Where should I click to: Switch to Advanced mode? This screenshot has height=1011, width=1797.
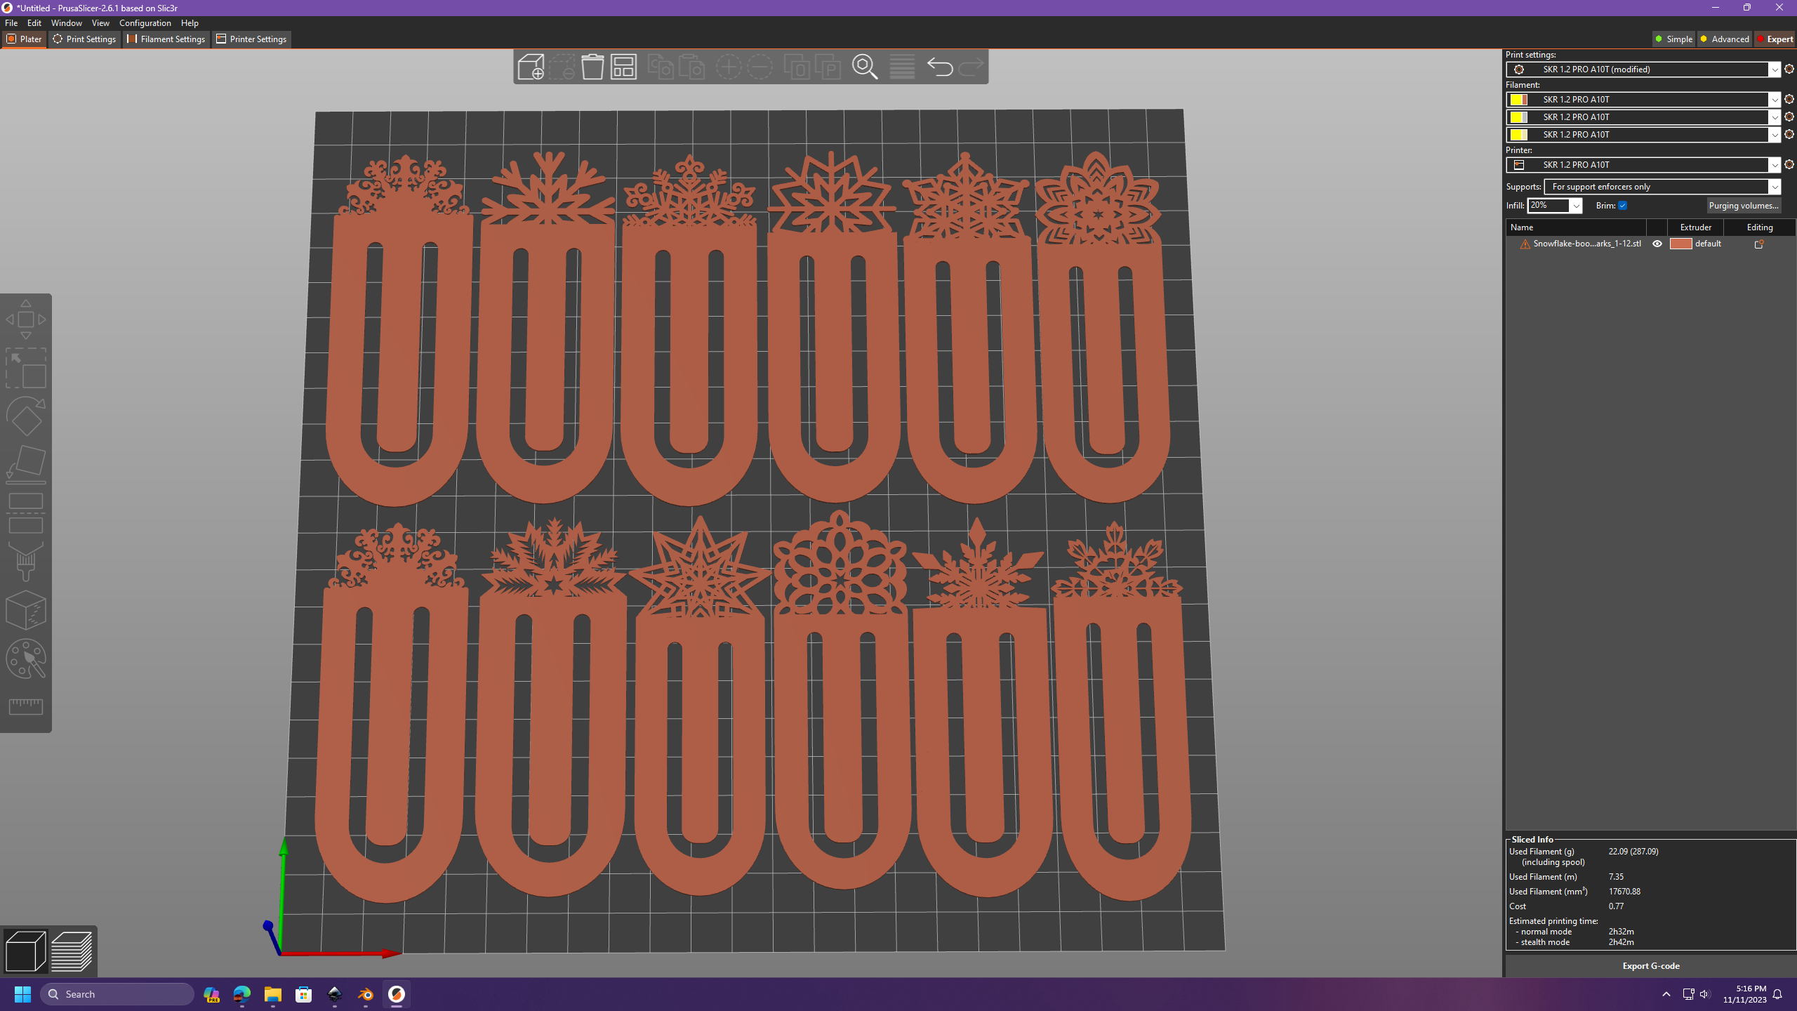[1724, 39]
